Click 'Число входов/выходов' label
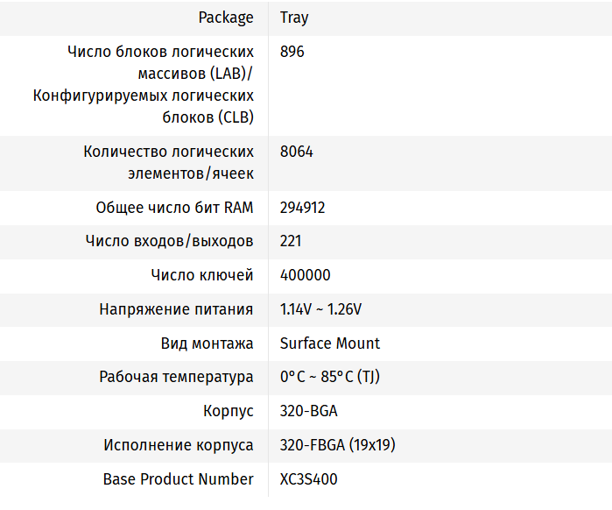Screen dimensions: 612x510 pos(169,241)
